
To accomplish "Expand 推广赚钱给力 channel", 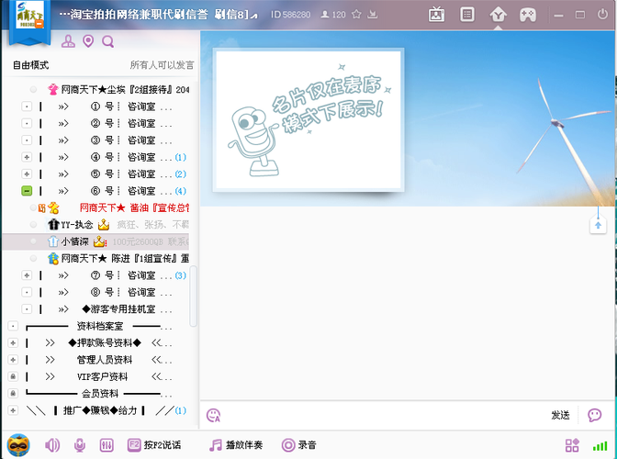I will (x=13, y=410).
